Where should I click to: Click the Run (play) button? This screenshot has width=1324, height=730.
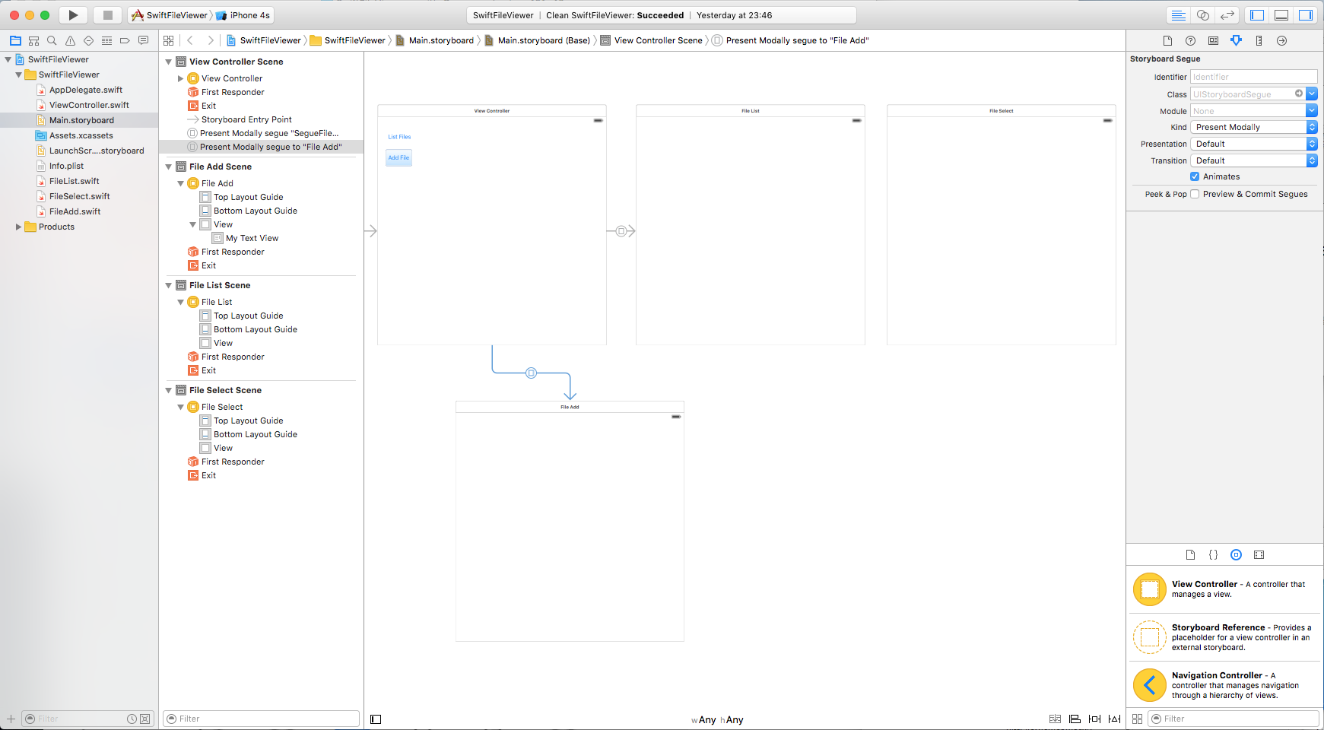[x=73, y=15]
